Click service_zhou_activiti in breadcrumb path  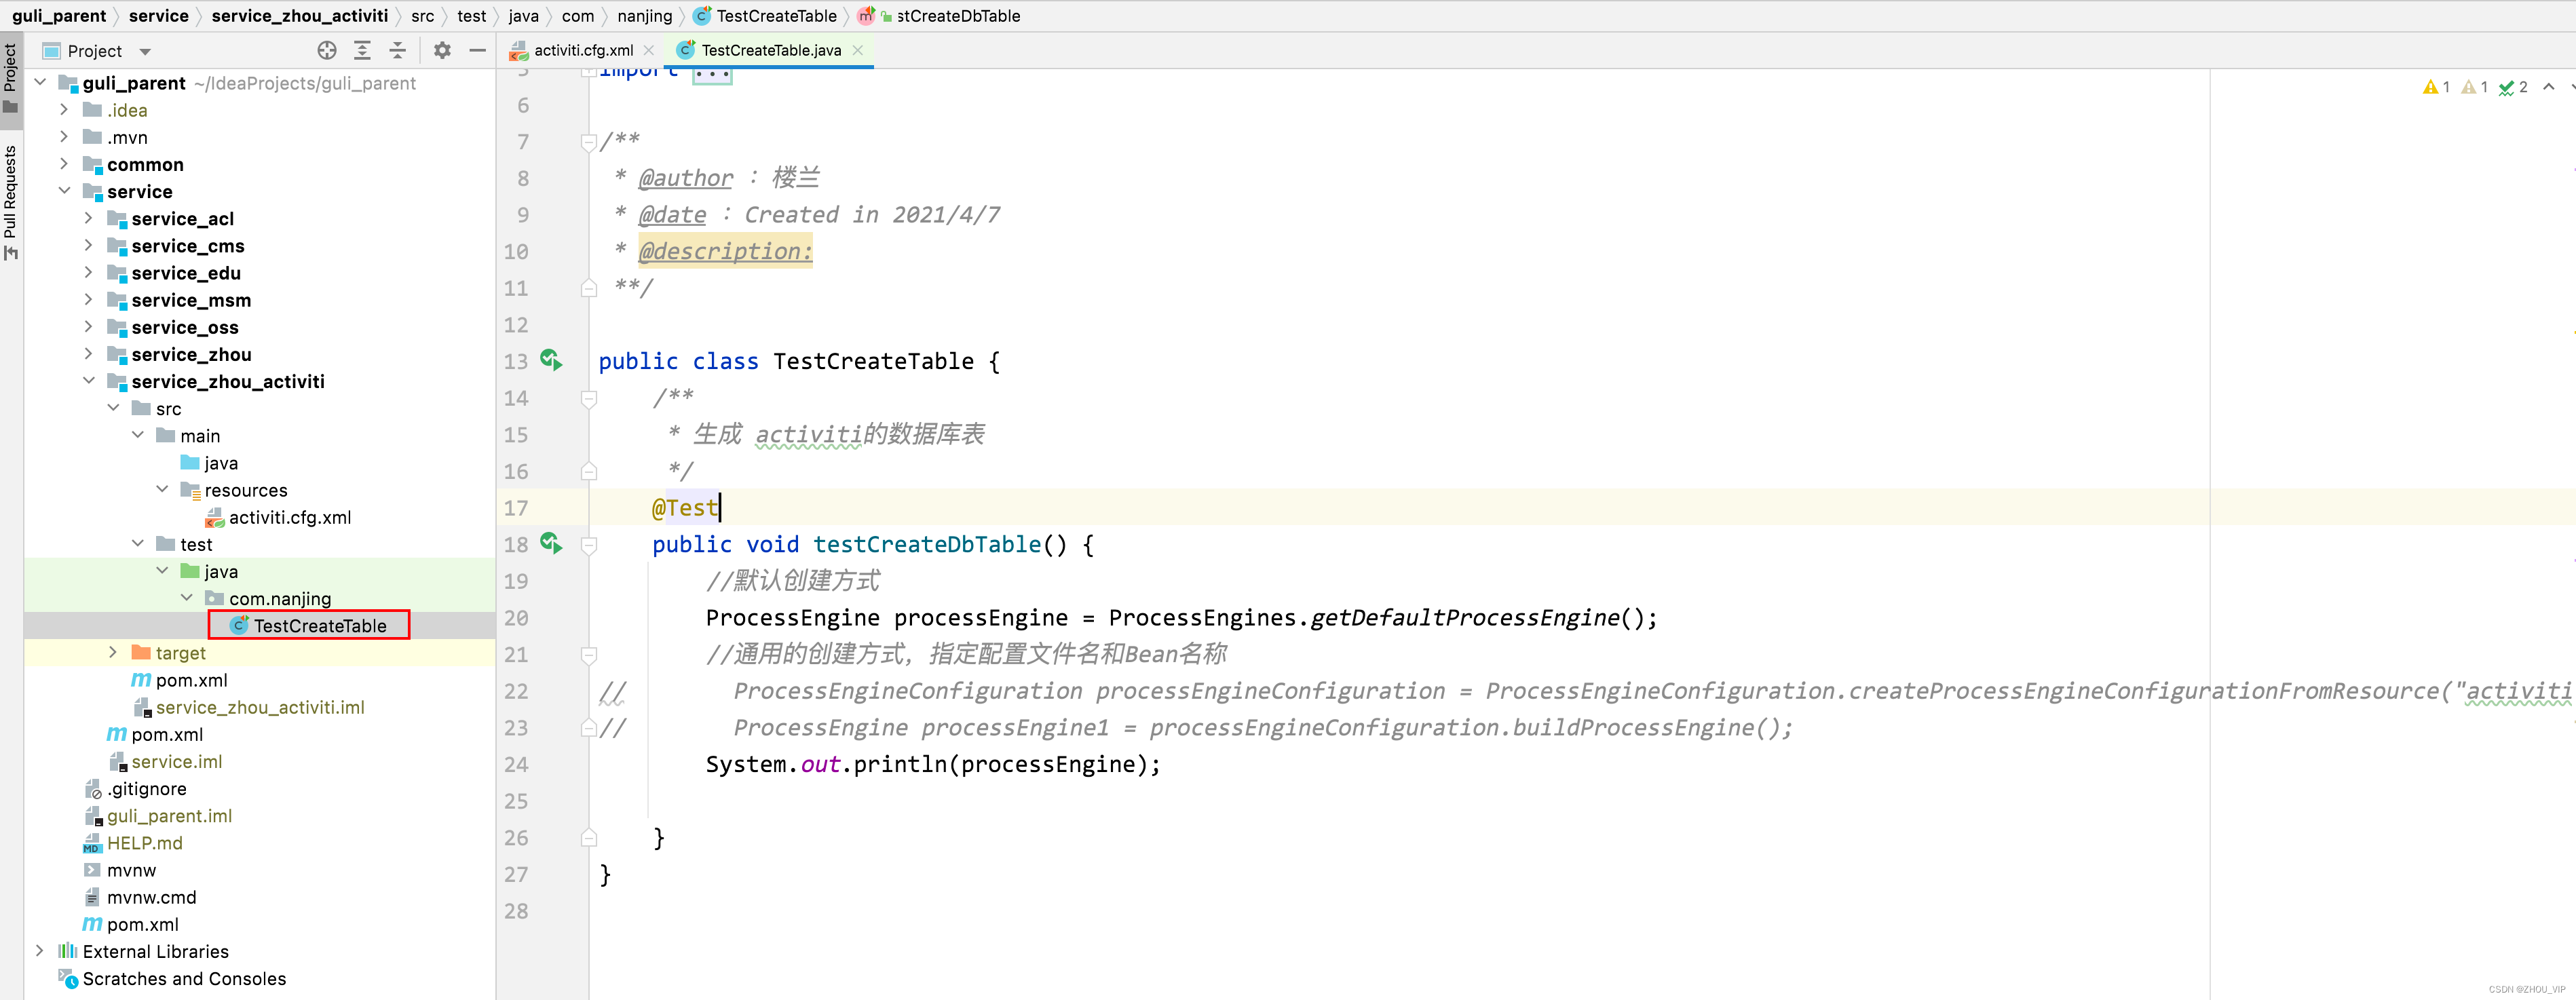299,15
